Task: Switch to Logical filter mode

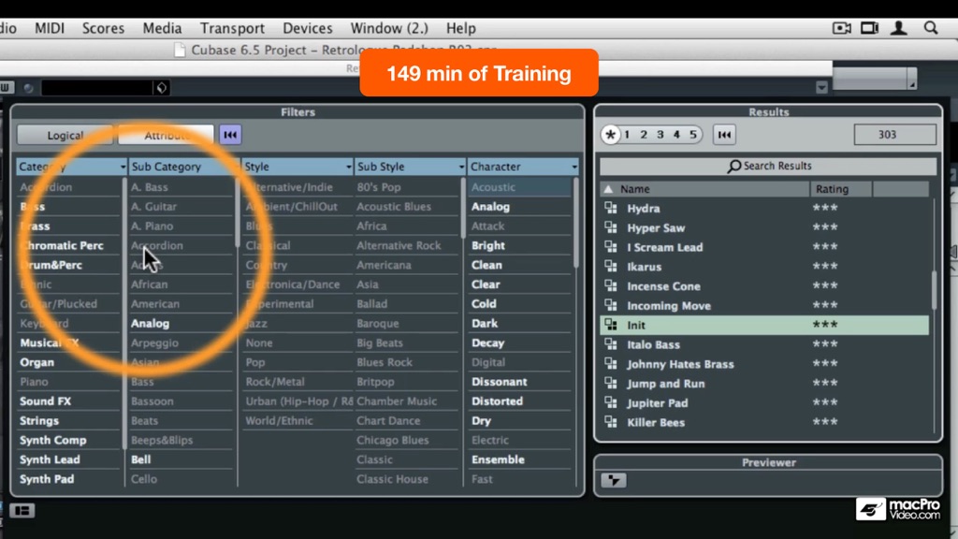Action: pos(65,135)
